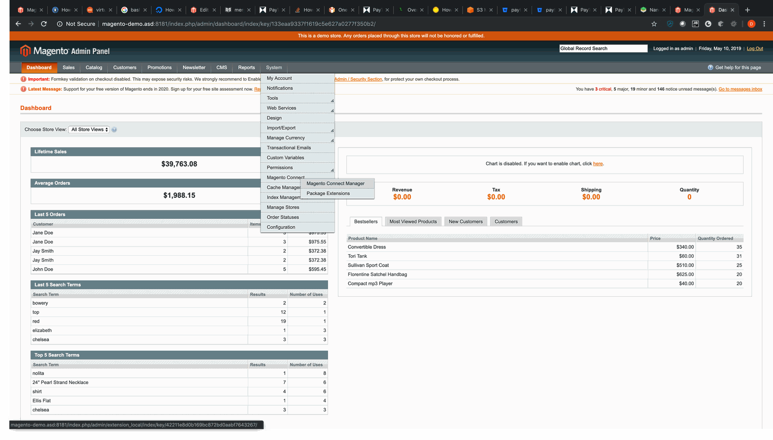773x440 pixels.
Task: Focus the Global Record Search field
Action: [x=603, y=48]
